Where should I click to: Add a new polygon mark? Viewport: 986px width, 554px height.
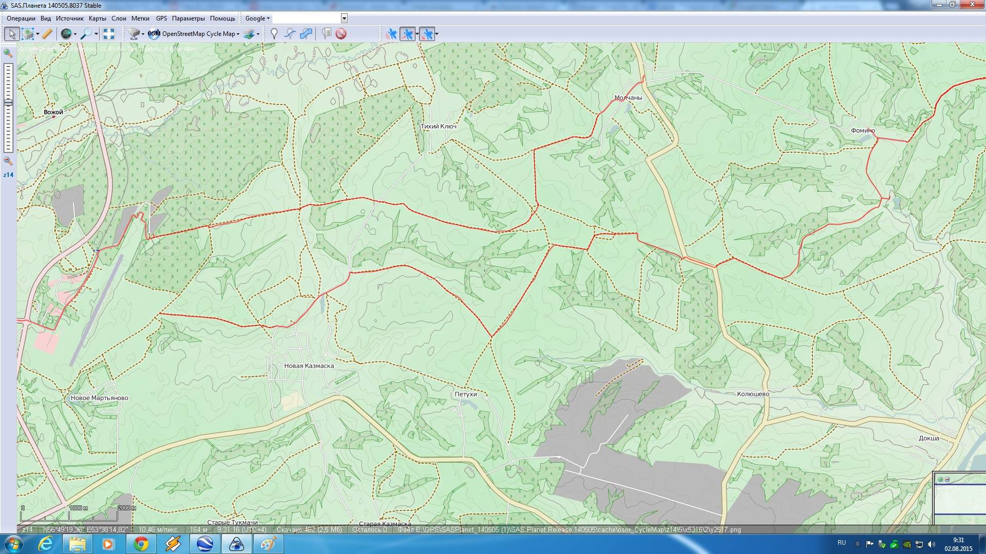[306, 34]
